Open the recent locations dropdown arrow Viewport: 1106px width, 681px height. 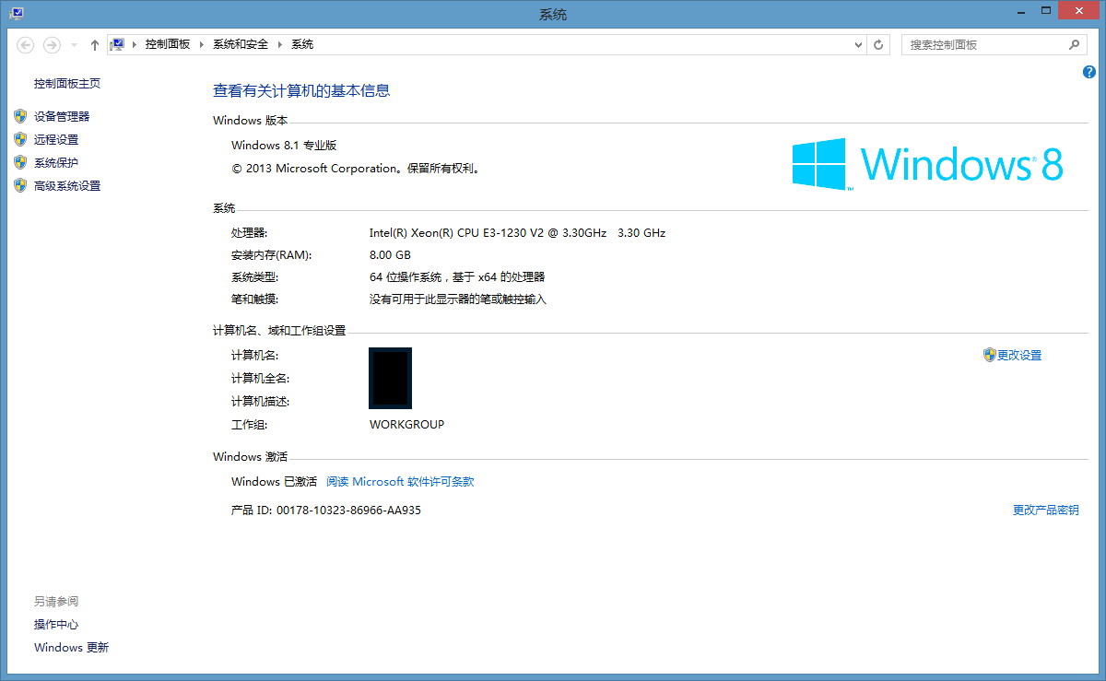(x=74, y=44)
